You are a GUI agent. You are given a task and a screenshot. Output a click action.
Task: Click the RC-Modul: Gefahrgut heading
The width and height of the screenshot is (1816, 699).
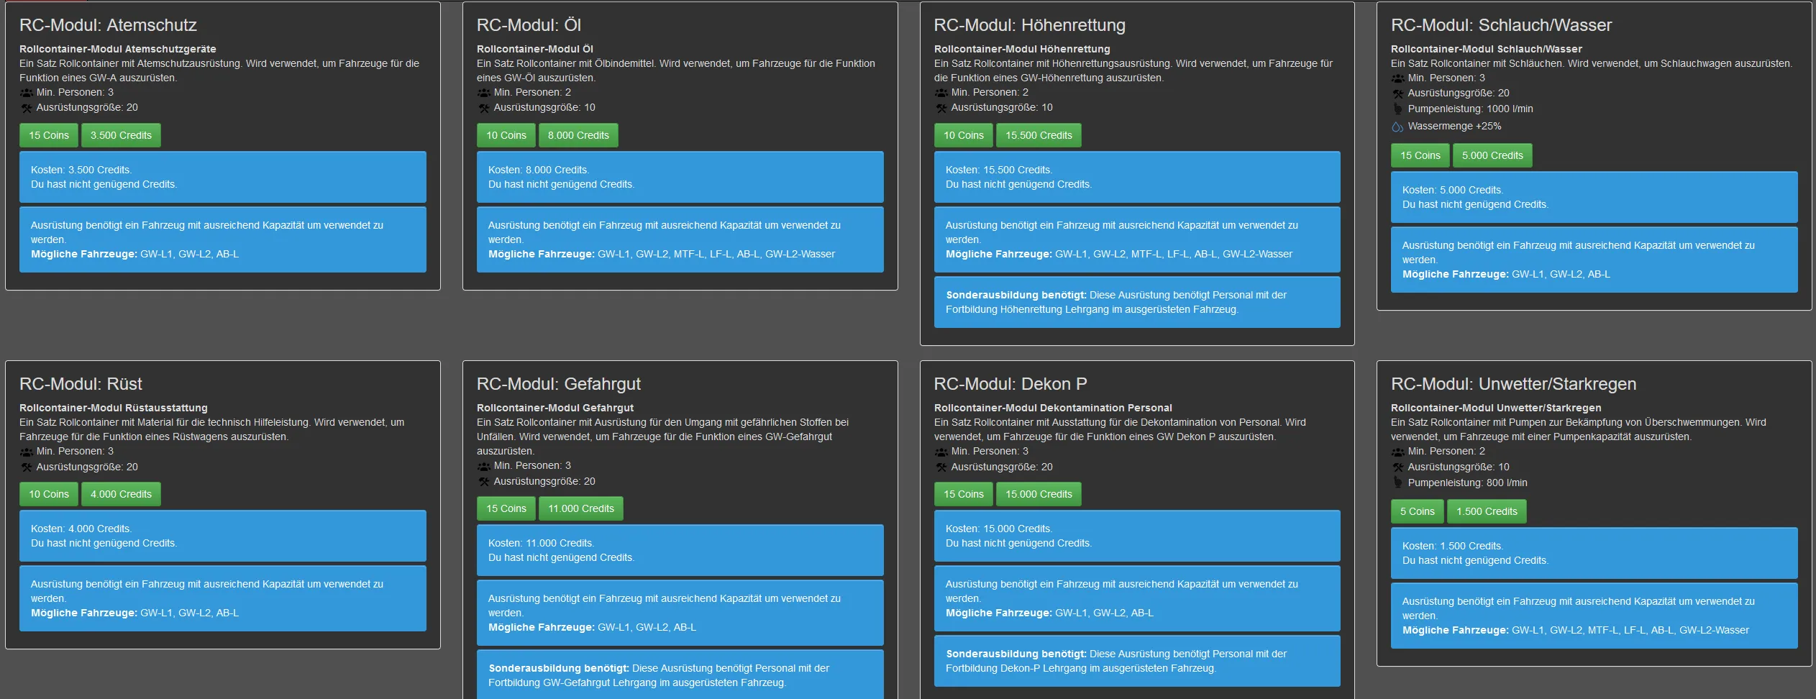(x=558, y=384)
